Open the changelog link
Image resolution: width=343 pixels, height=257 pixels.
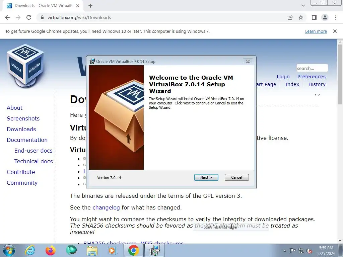coord(106,207)
